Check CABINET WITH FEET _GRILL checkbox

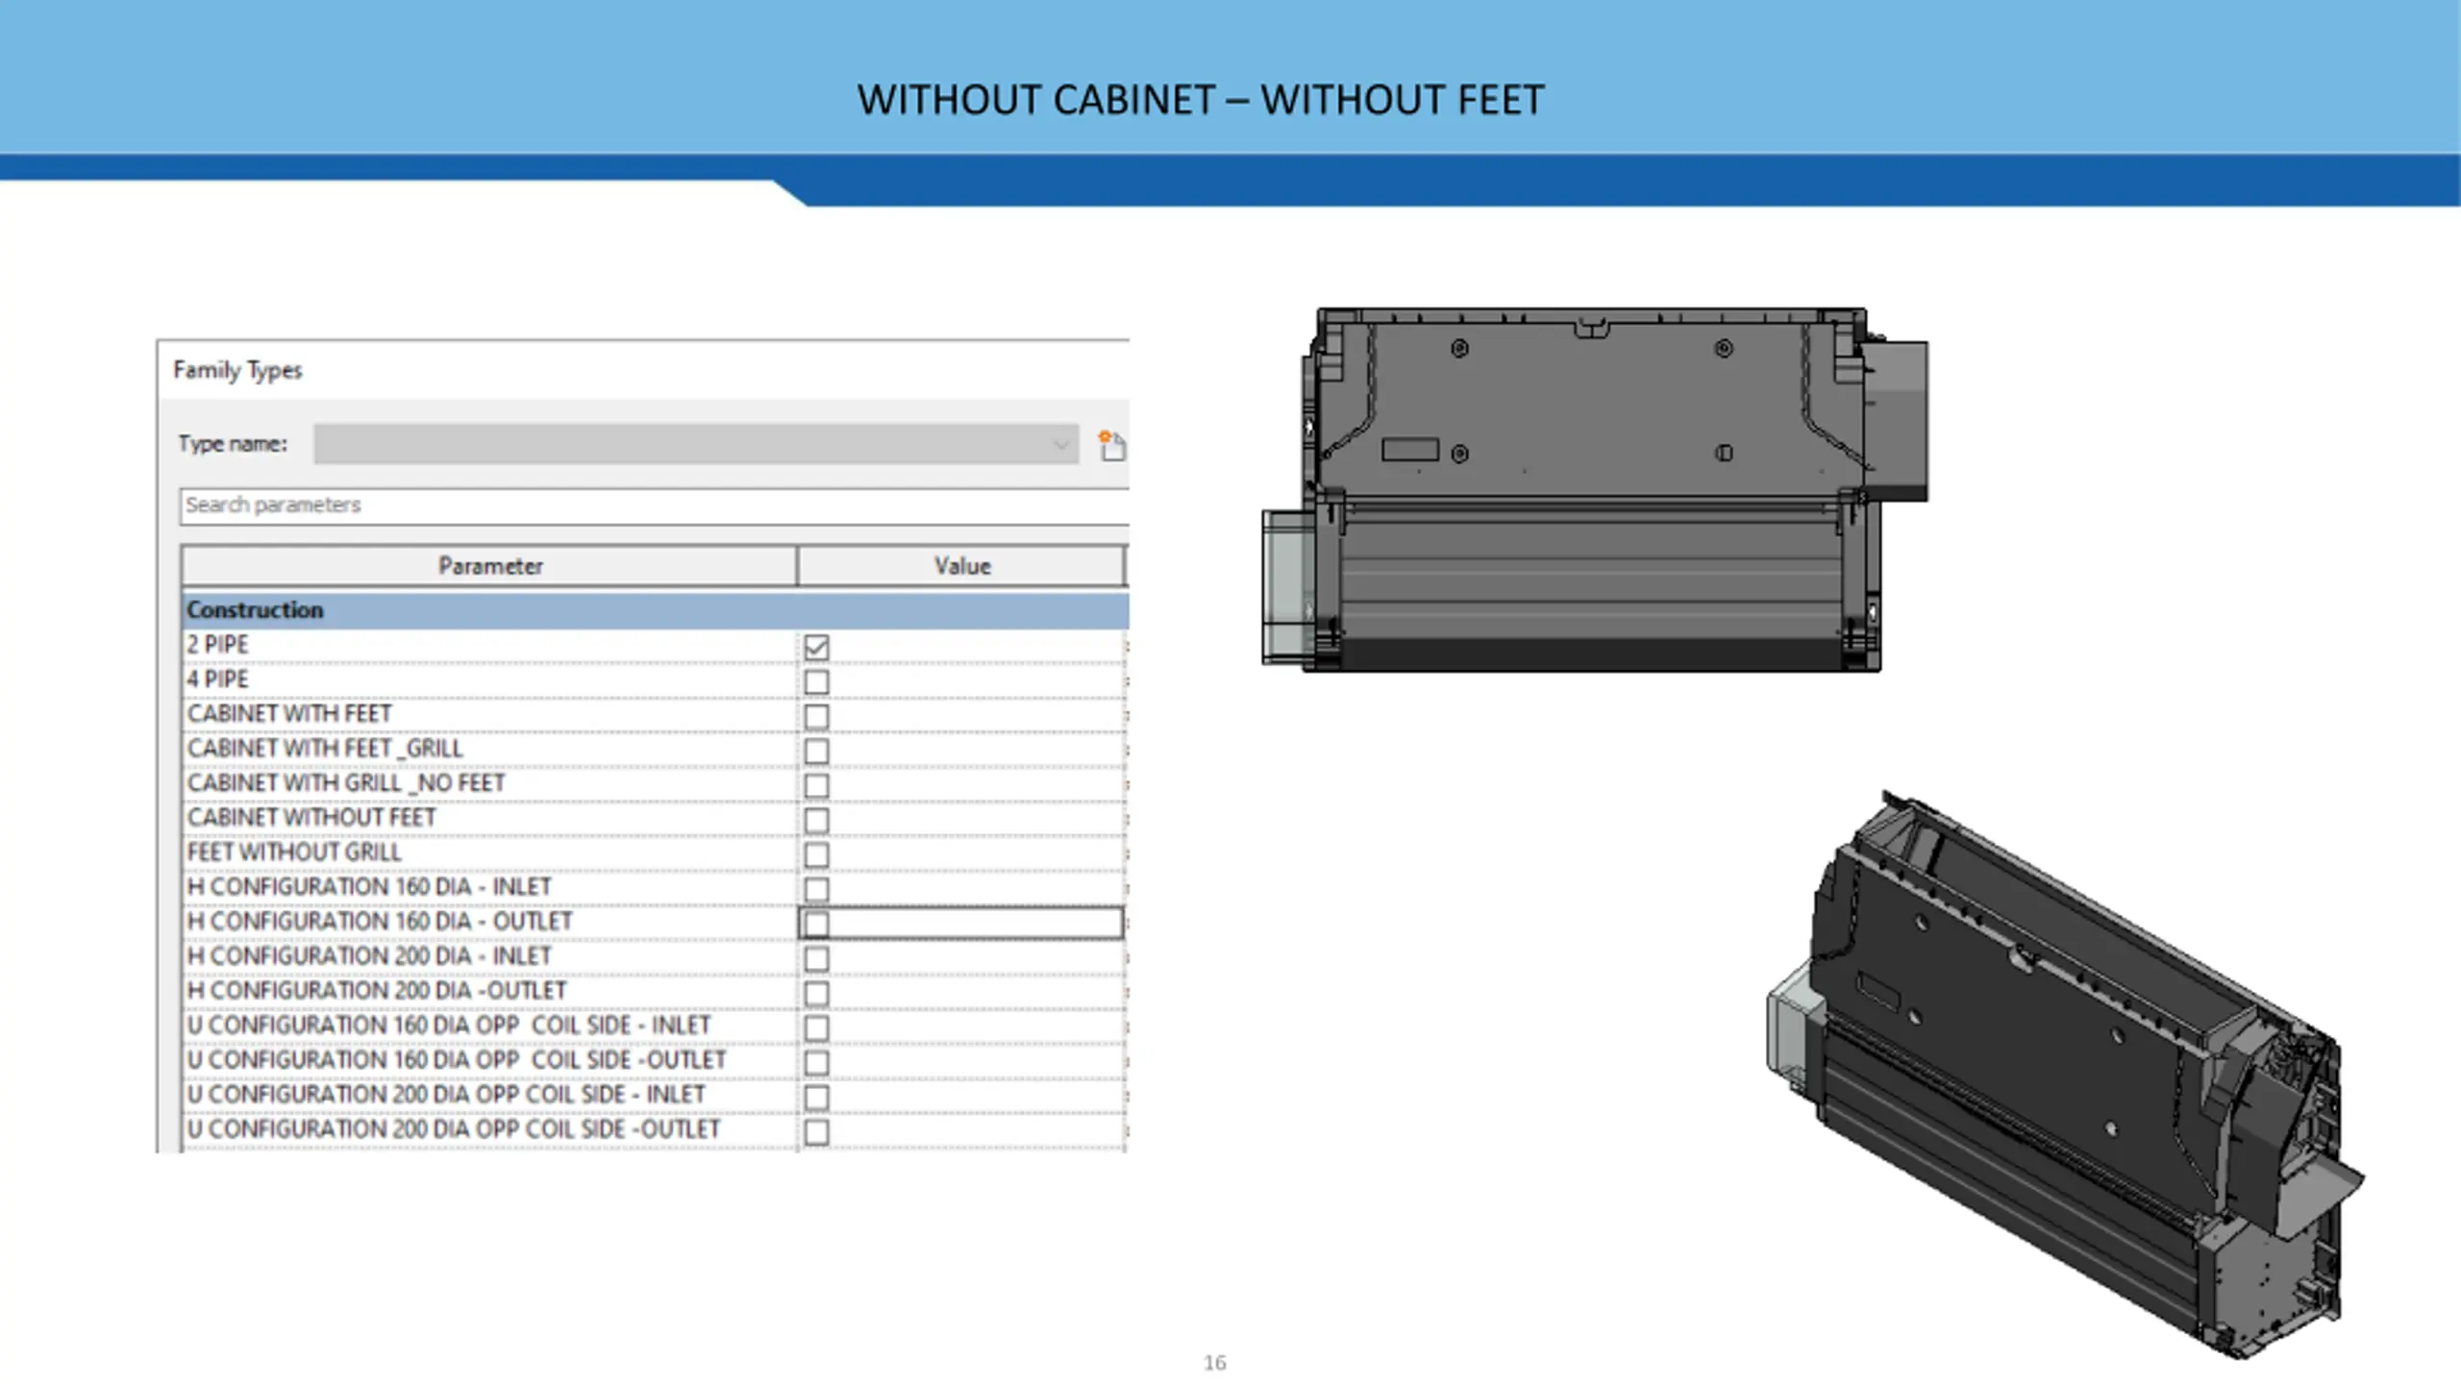(x=816, y=751)
